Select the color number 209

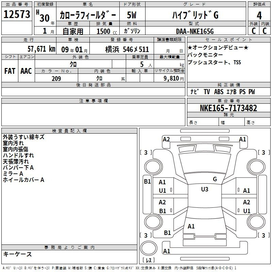pyautogui.click(x=56, y=79)
